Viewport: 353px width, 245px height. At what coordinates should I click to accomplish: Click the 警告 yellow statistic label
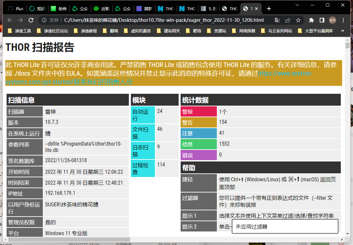(198, 122)
